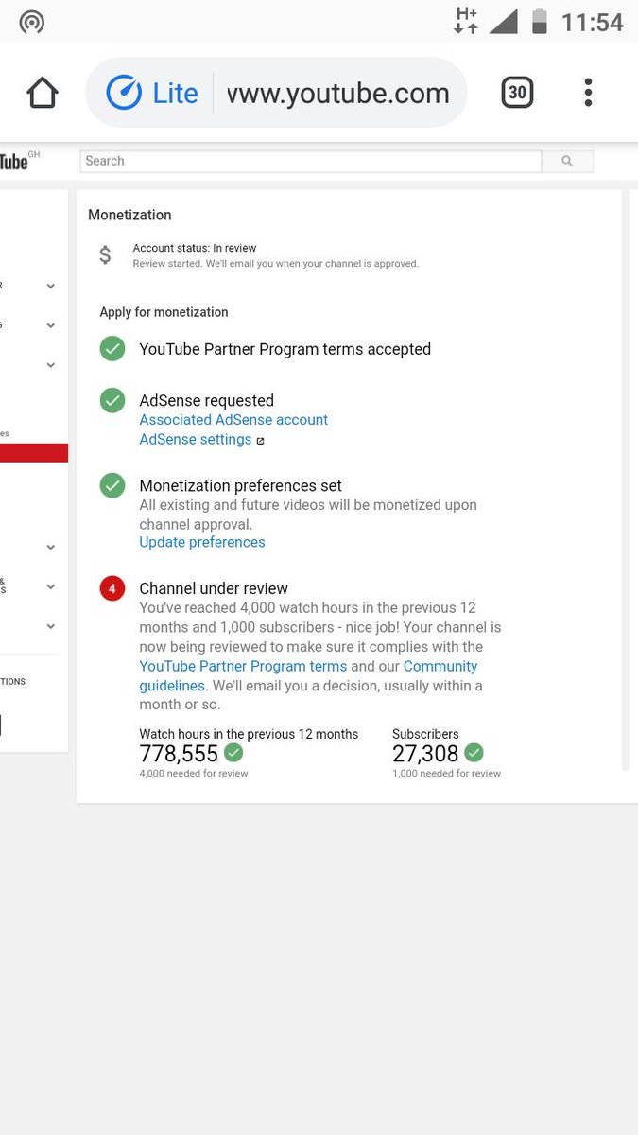Click checkmark beside AdSense requested
This screenshot has width=638, height=1135.
[112, 401]
